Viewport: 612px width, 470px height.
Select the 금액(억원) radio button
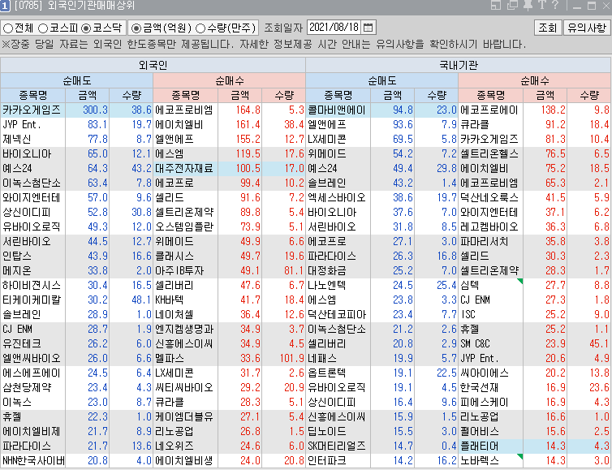coord(136,28)
